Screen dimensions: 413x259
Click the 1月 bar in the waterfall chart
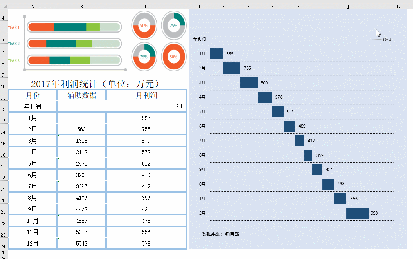(216, 53)
